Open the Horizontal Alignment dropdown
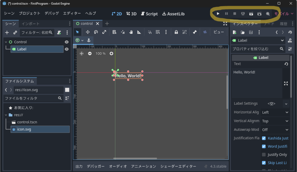The height and width of the screenshot is (172, 297). 275,112
